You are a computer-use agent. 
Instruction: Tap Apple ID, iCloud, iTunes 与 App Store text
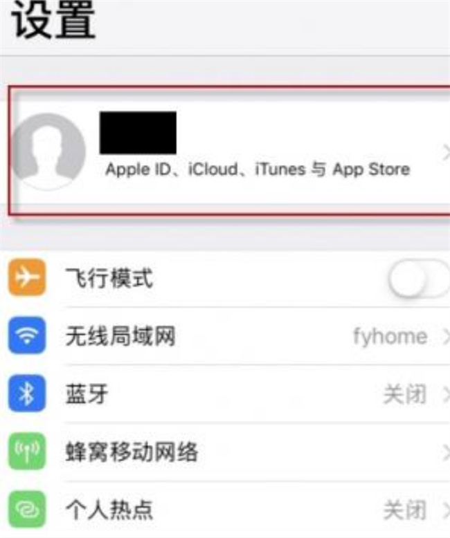[x=258, y=169]
